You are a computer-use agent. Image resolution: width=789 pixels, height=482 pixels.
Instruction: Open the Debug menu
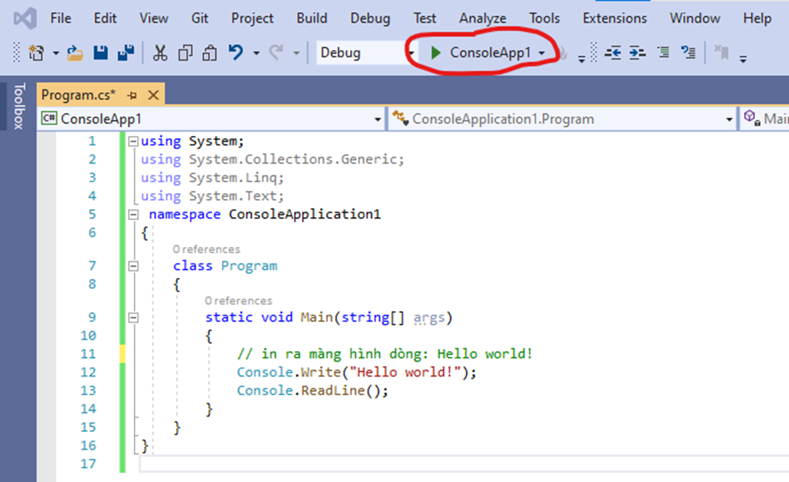coord(370,18)
